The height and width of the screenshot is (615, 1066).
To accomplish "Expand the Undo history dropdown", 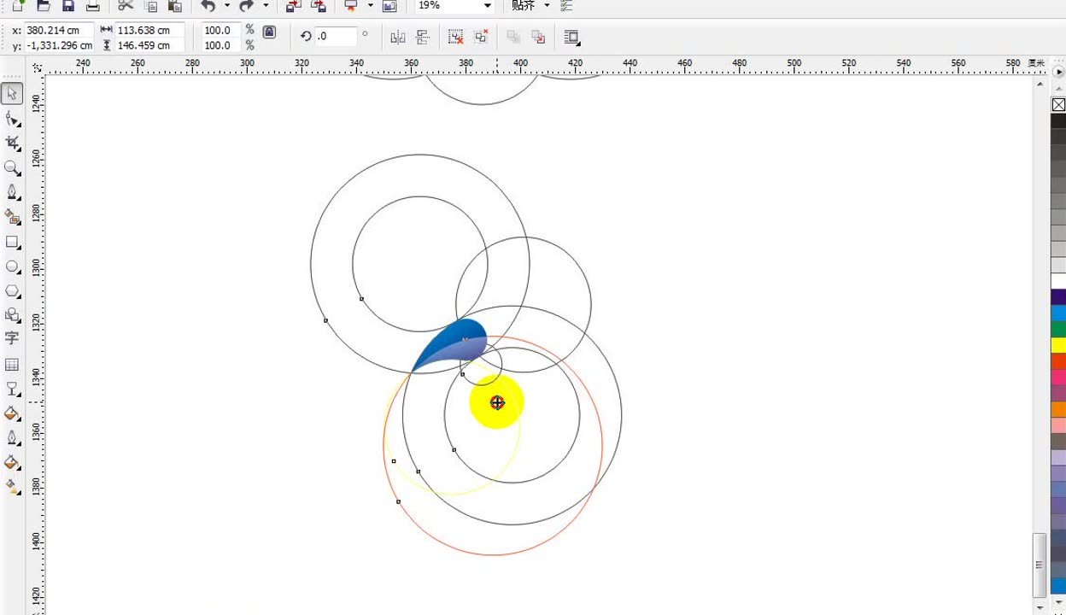I will 226,5.
